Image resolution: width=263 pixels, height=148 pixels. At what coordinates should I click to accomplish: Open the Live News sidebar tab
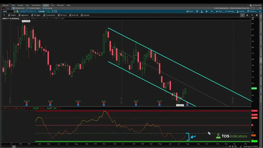click(x=261, y=99)
